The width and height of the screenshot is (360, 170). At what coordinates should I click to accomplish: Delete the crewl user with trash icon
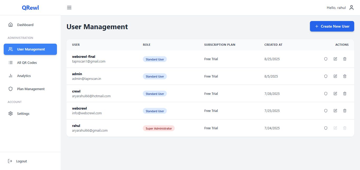click(x=345, y=94)
